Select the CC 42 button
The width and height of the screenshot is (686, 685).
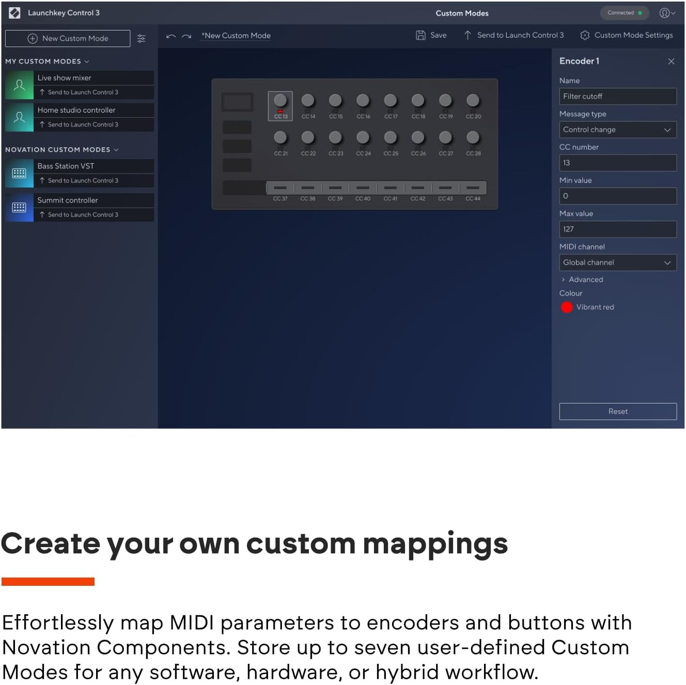click(418, 188)
